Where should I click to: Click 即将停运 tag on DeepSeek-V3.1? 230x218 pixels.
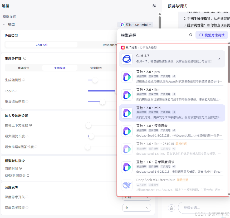pos(182,180)
